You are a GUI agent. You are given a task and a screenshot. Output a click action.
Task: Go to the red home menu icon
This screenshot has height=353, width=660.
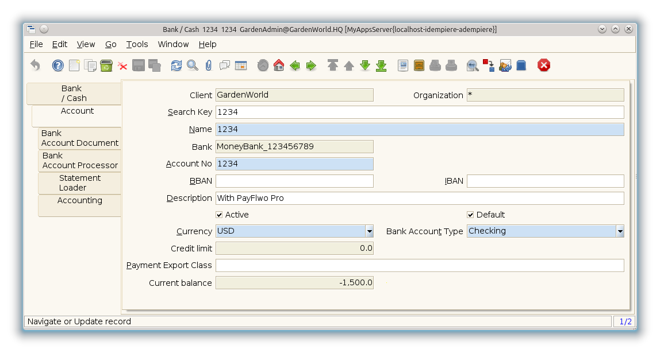pyautogui.click(x=279, y=65)
